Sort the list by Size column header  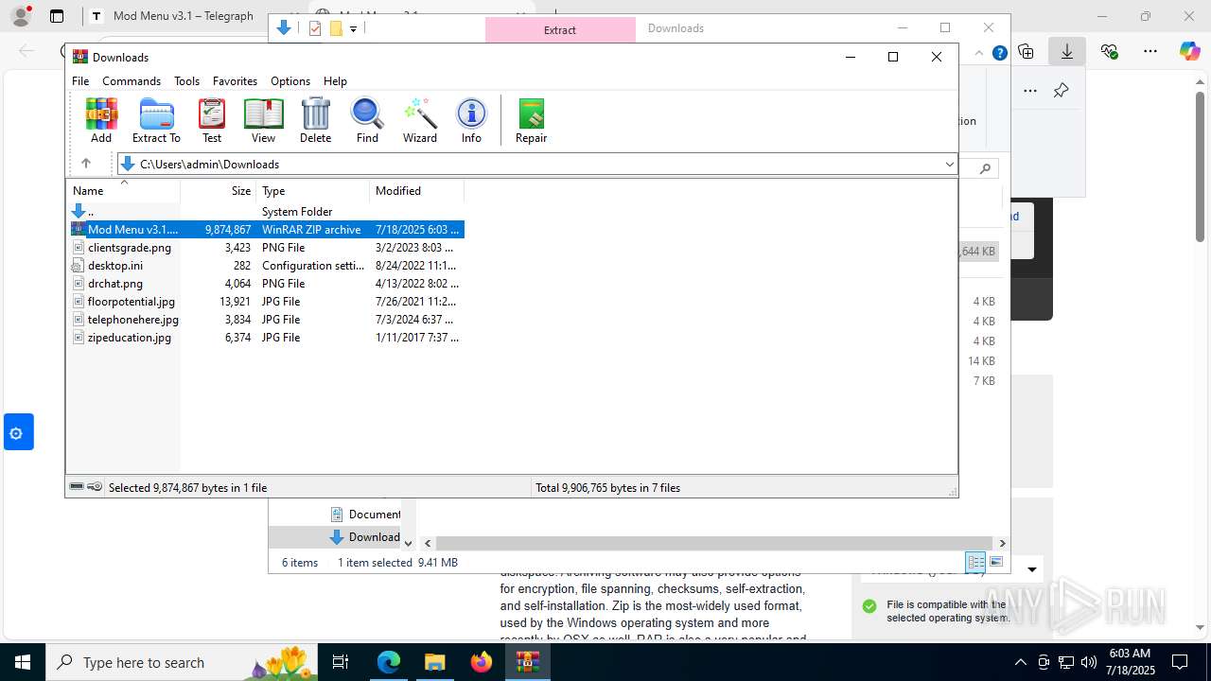[219, 190]
